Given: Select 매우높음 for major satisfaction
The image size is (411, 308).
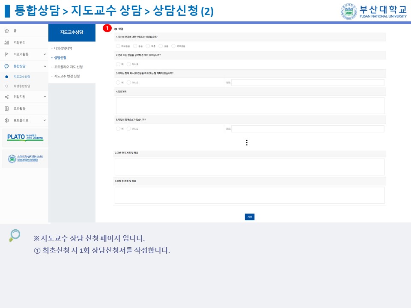Looking at the screenshot, I should point(118,46).
